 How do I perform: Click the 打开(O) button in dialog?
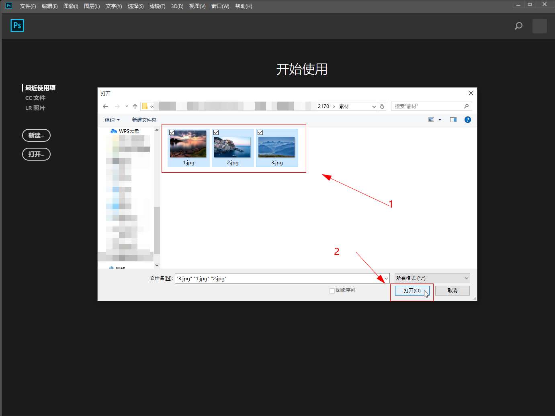(x=412, y=291)
